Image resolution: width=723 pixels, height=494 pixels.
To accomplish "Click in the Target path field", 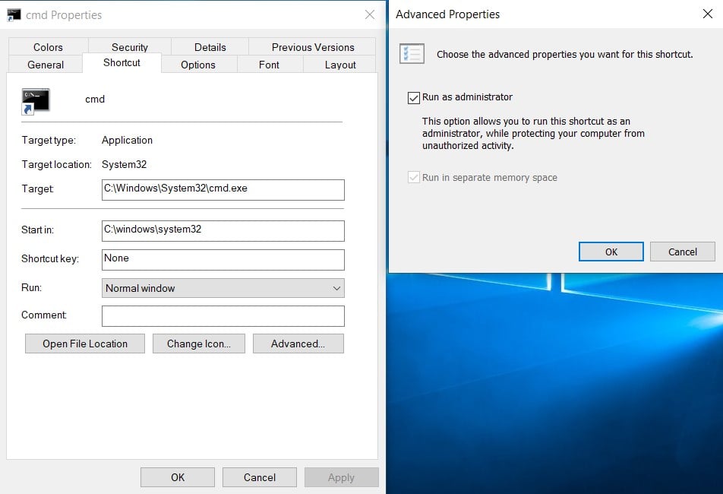I will pos(223,189).
